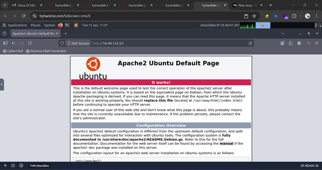Viewport: 322px width, 170px height.
Task: Click the THM AttackBox button
Action: click(39, 166)
